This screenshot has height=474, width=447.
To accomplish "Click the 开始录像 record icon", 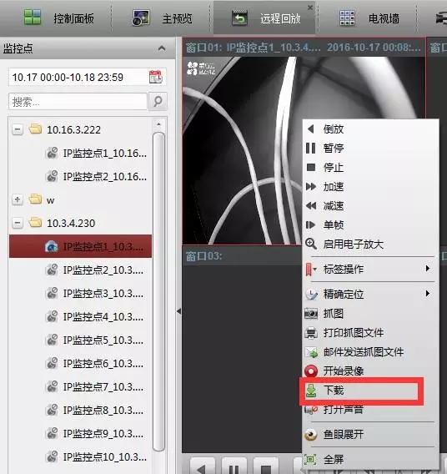I will click(x=311, y=371).
